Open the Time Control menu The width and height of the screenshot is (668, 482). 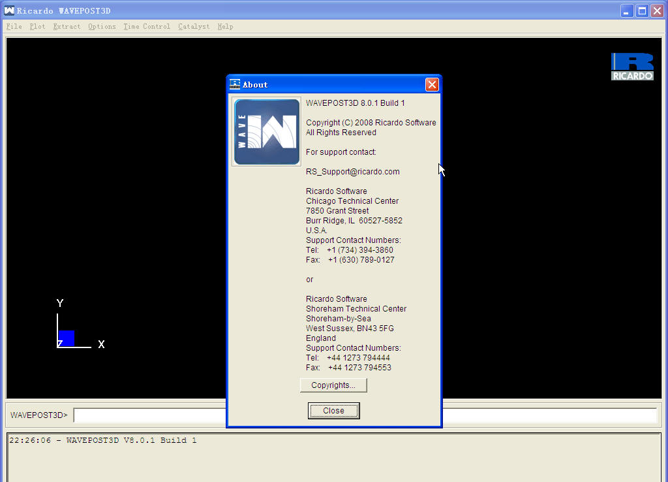pos(147,26)
